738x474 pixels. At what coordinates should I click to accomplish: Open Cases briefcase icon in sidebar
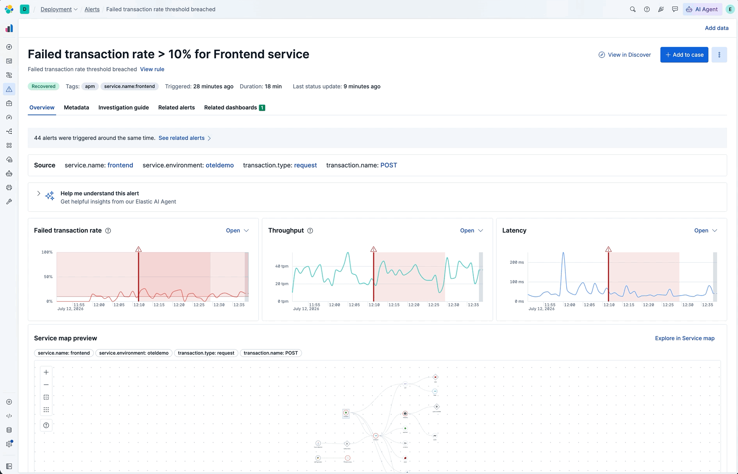click(9, 103)
